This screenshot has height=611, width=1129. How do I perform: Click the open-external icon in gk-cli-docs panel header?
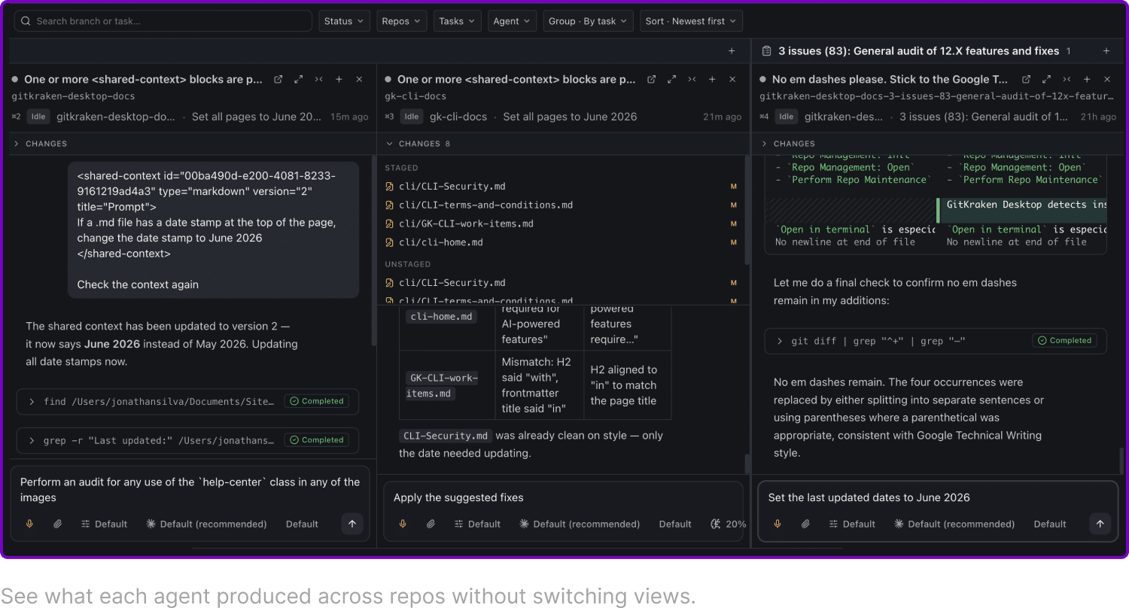[x=652, y=79]
